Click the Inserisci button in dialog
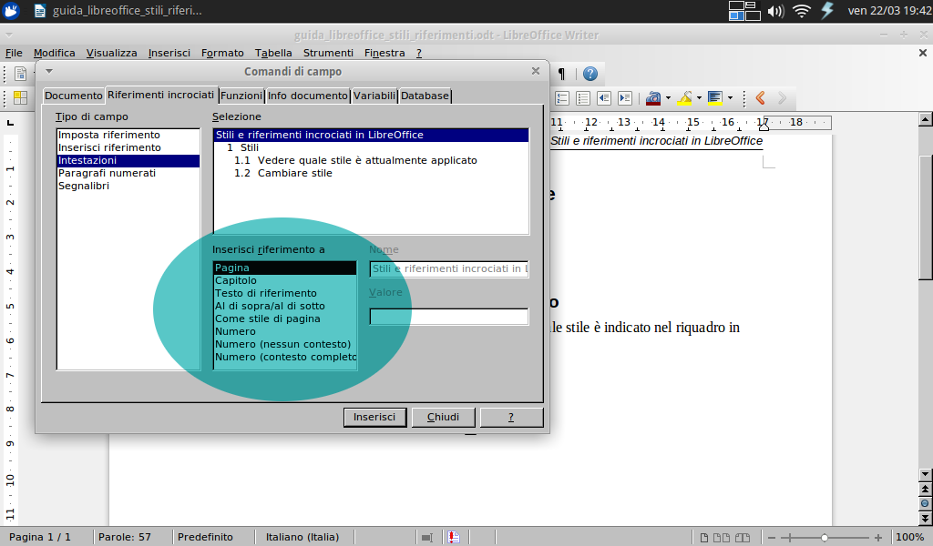Image resolution: width=933 pixels, height=546 pixels. [x=374, y=417]
